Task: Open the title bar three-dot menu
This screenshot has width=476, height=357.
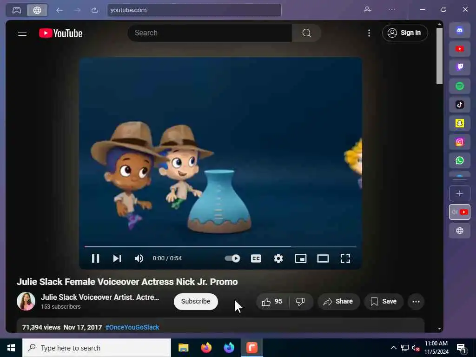Action: point(392,9)
